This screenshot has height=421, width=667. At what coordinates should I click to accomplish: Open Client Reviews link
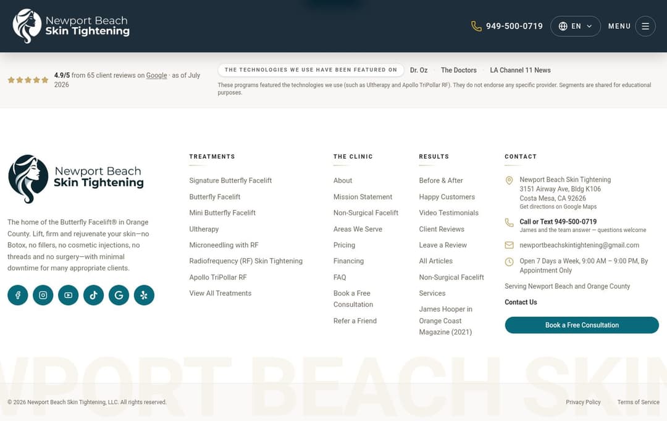(x=442, y=229)
